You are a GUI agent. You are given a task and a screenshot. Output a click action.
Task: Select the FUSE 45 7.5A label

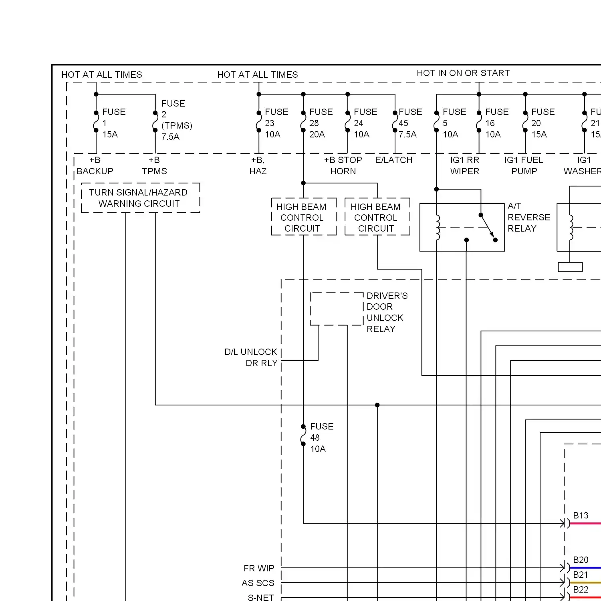pyautogui.click(x=410, y=123)
